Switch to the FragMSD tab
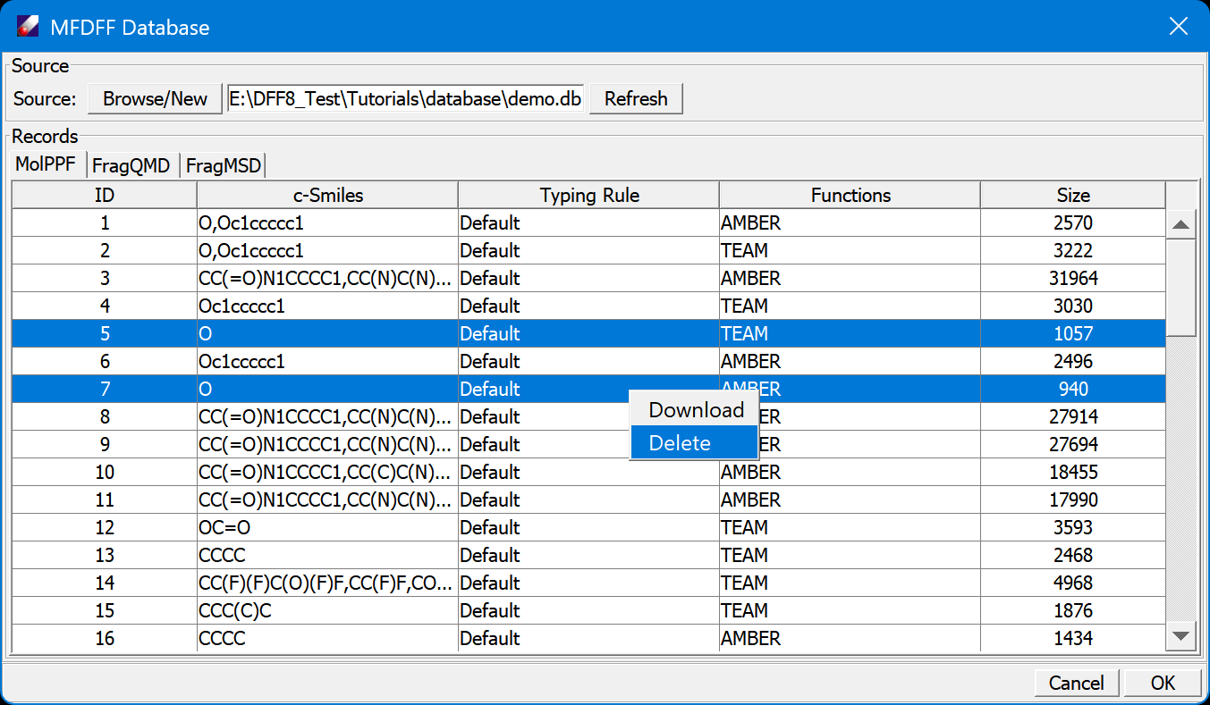Viewport: 1210px width, 705px height. pos(224,166)
